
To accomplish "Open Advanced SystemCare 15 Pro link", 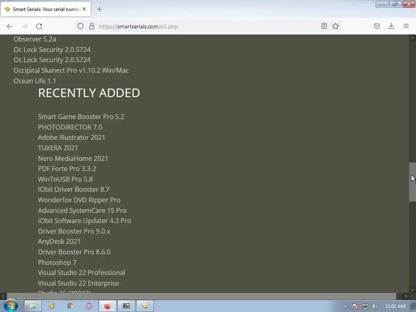I will 82,210.
